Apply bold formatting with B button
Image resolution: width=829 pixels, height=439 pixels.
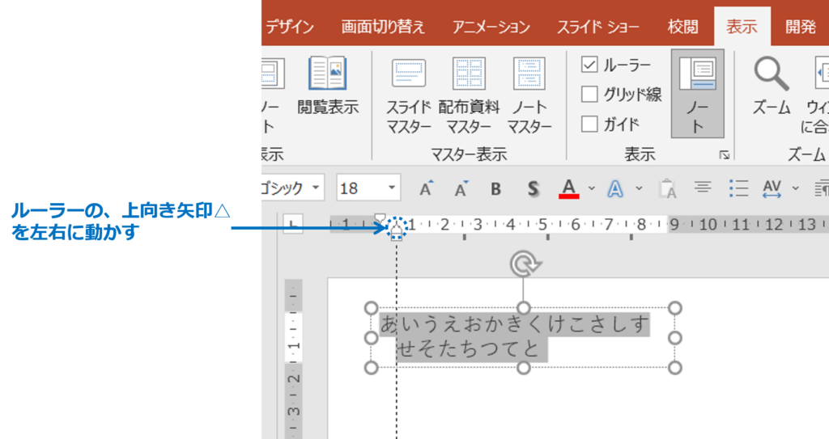click(495, 189)
